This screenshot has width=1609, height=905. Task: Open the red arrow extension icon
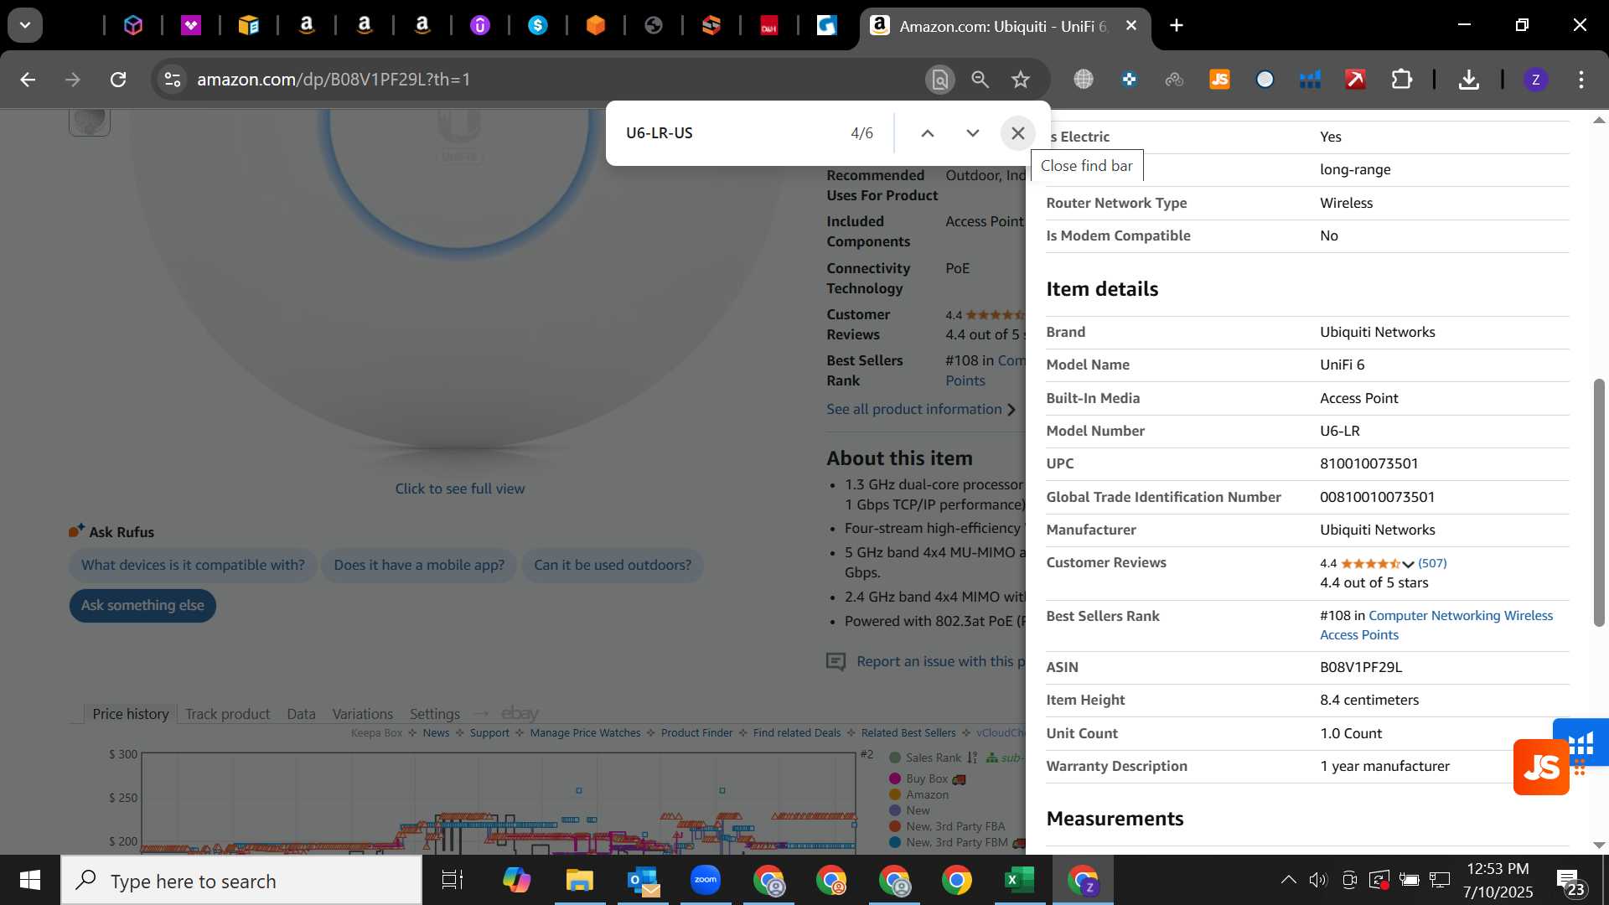(1355, 80)
